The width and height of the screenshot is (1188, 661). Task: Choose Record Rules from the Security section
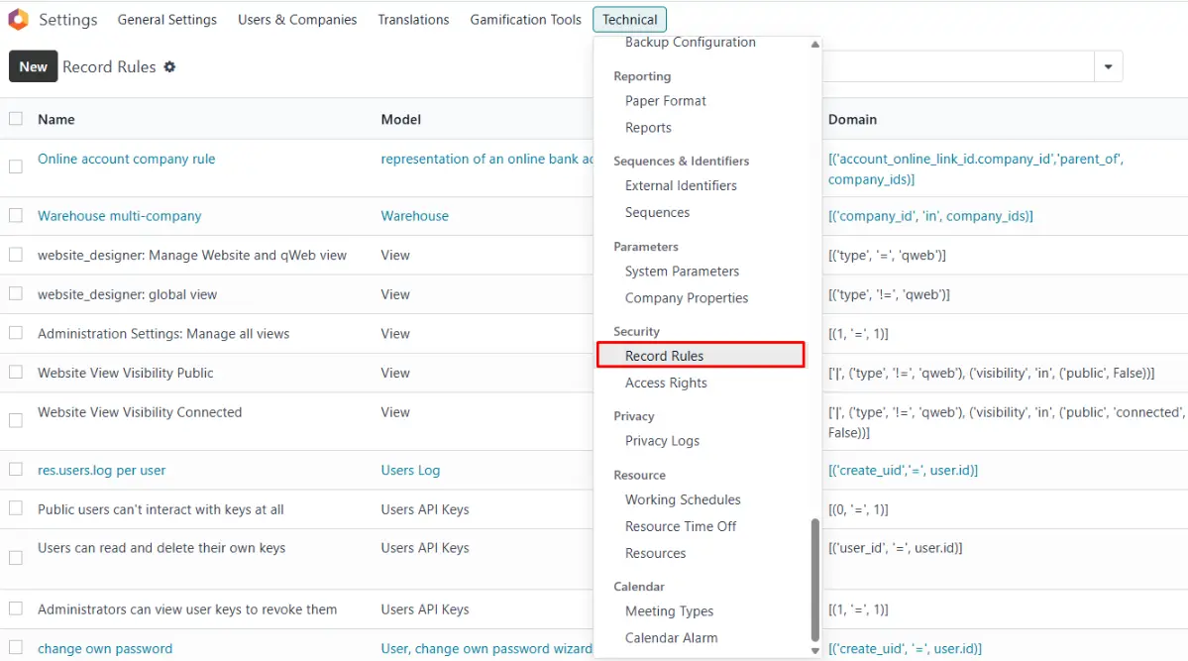coord(664,356)
